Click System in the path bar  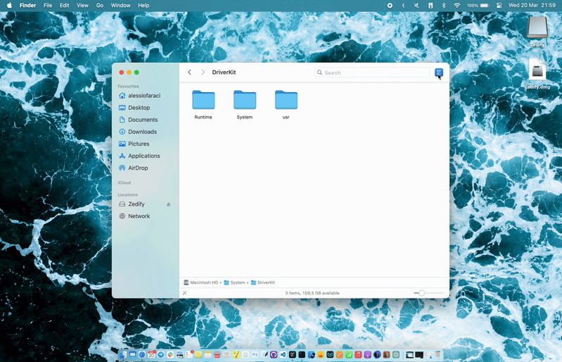pos(234,282)
